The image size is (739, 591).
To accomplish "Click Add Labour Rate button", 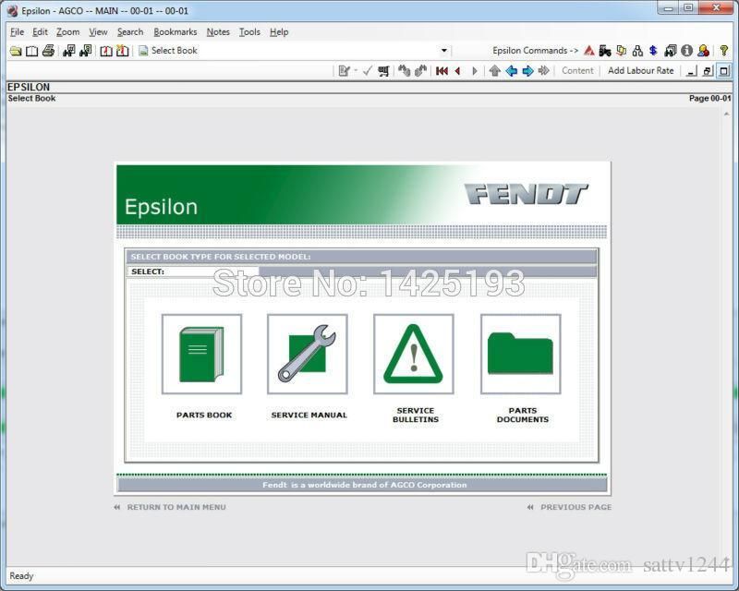I will pyautogui.click(x=640, y=71).
